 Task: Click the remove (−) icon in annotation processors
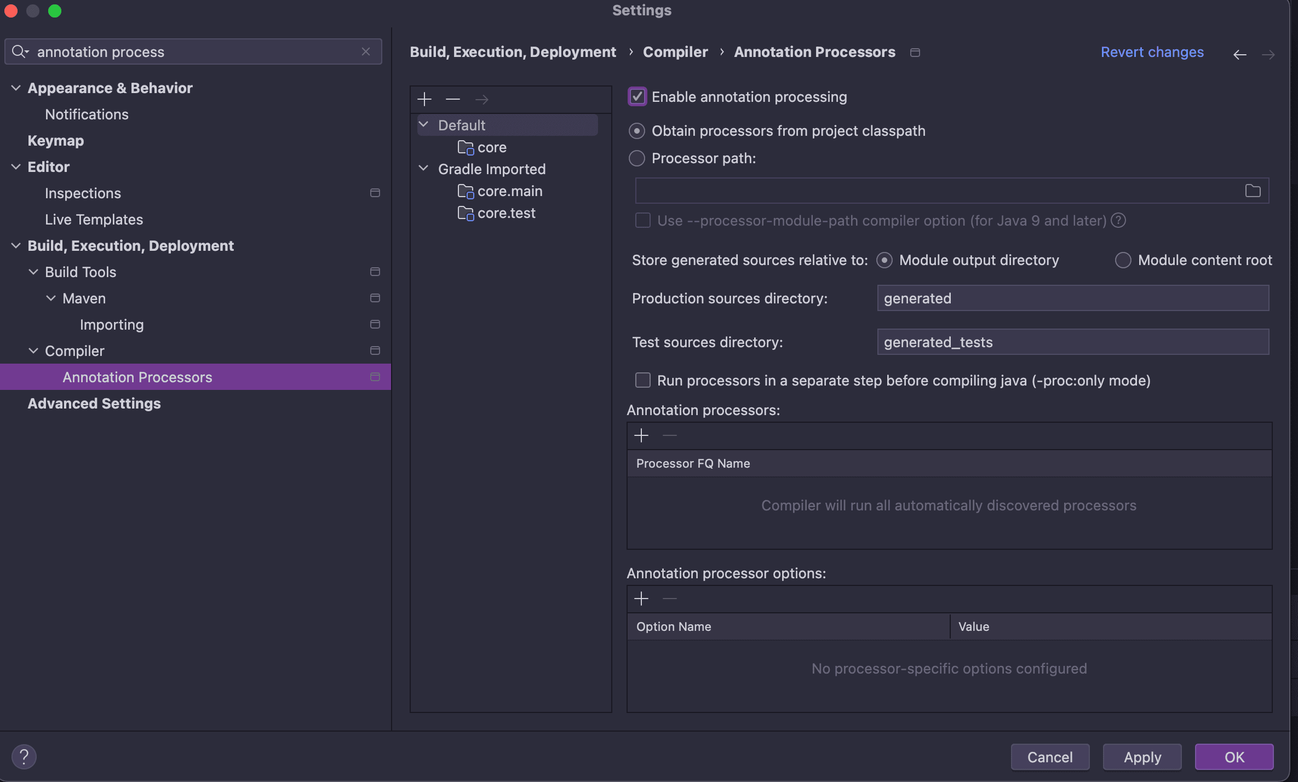pyautogui.click(x=669, y=435)
